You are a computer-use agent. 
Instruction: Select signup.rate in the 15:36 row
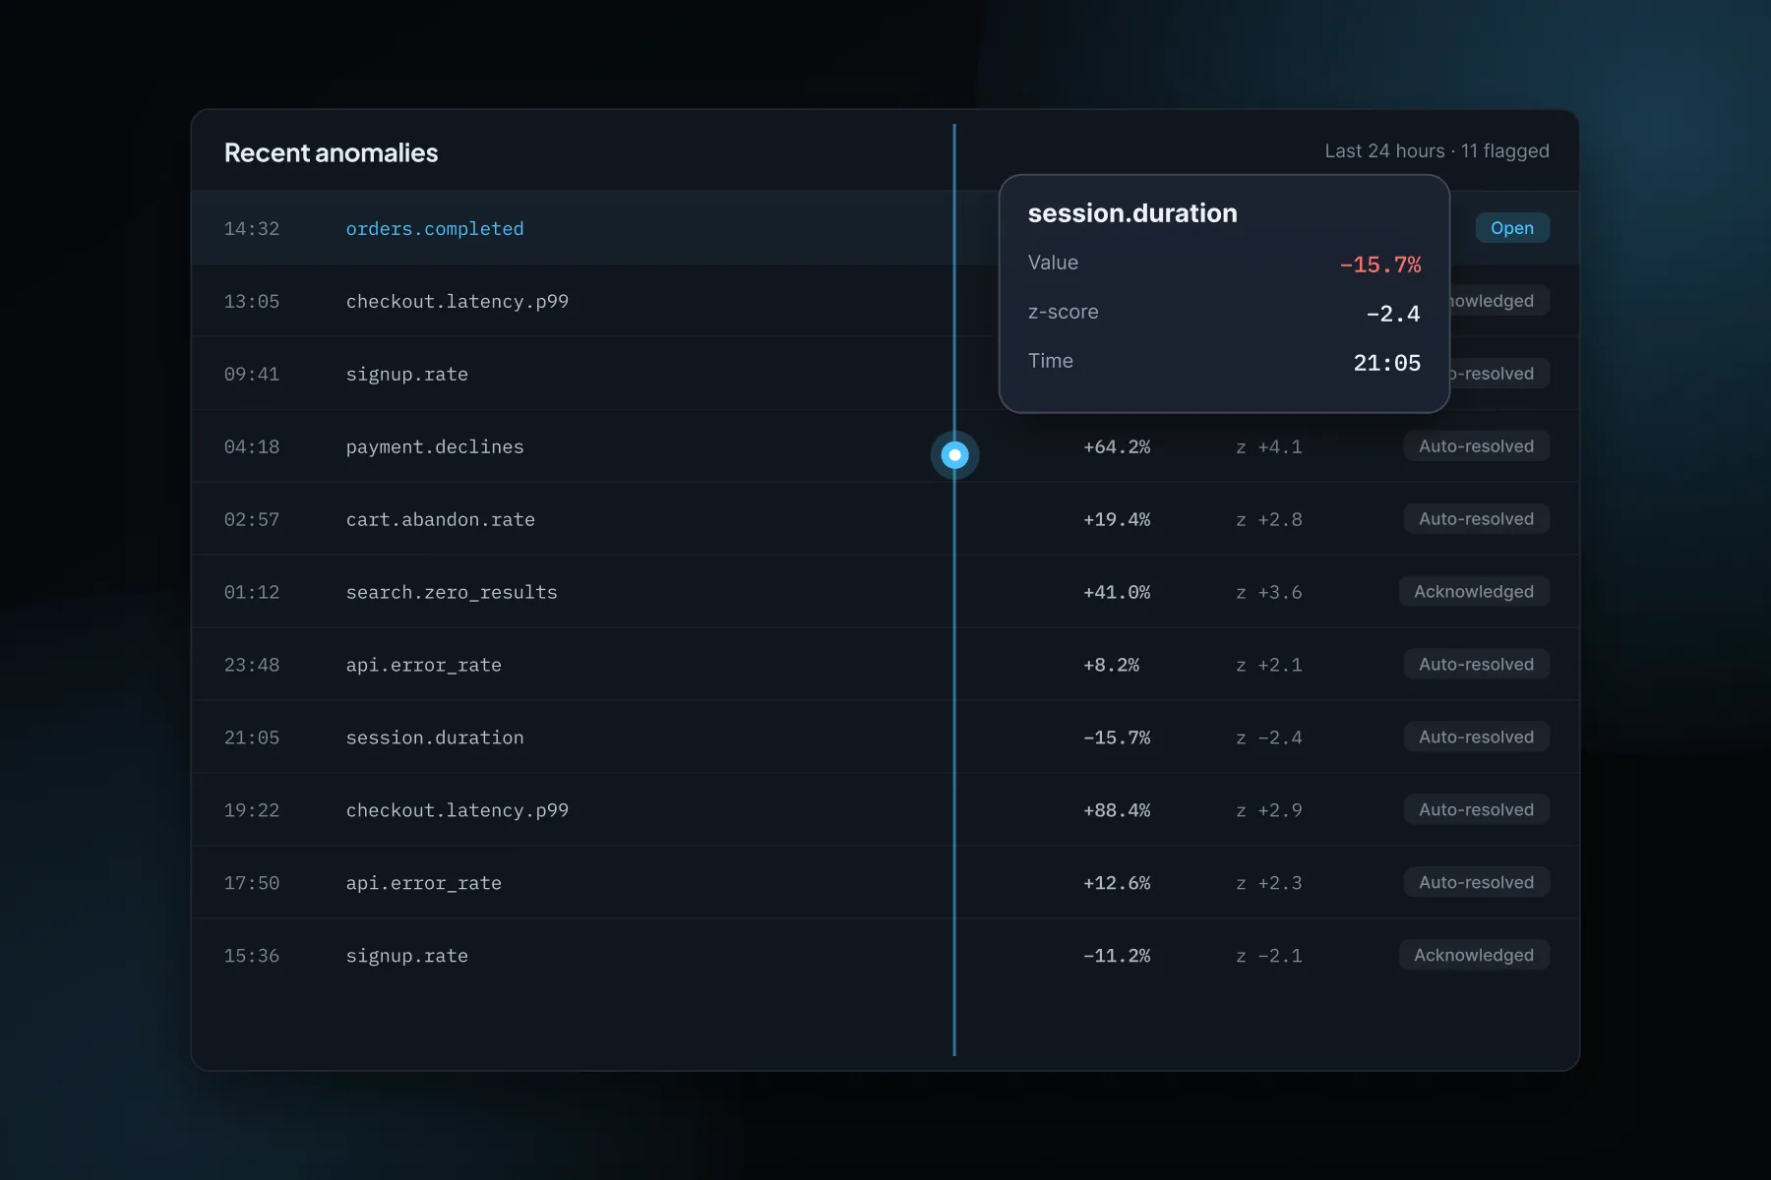[407, 956]
